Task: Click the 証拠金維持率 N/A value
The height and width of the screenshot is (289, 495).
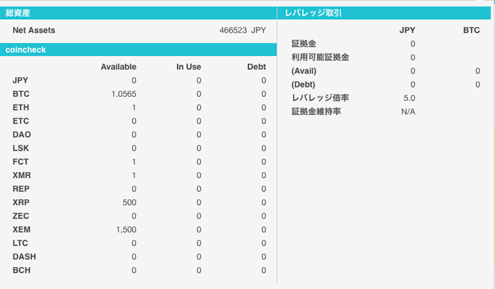Action: coord(408,112)
